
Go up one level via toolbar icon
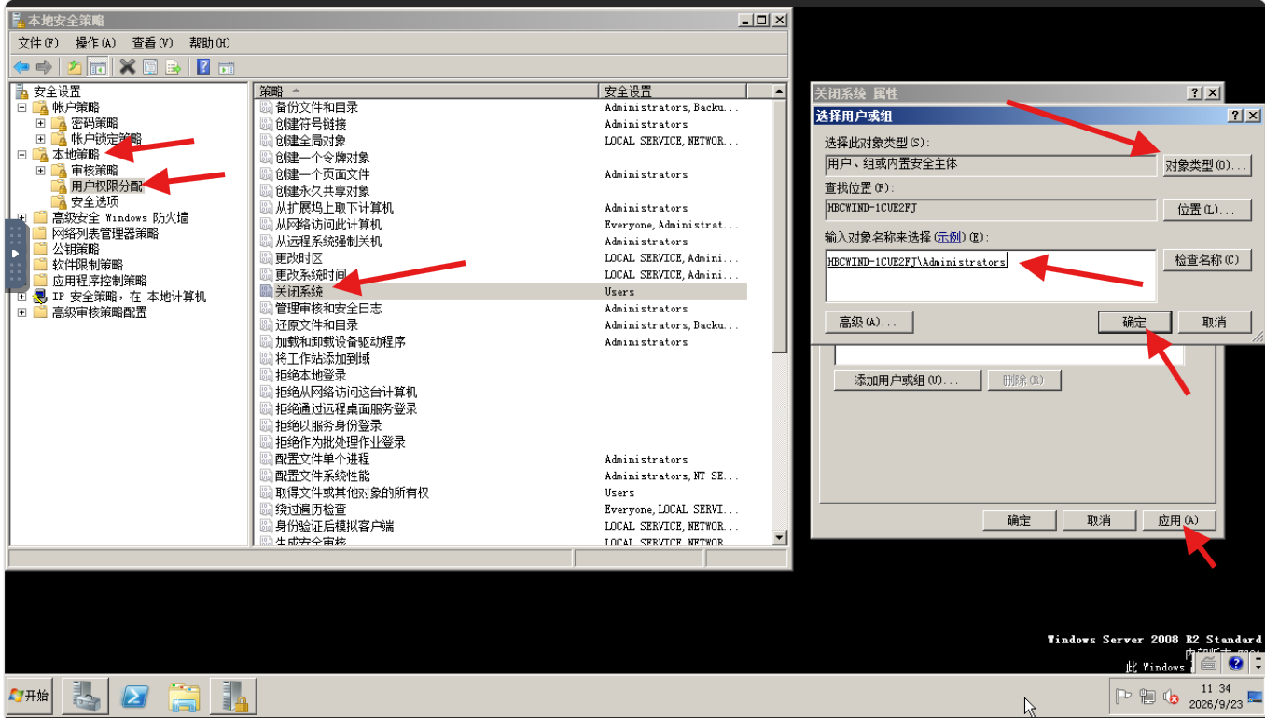(x=75, y=67)
